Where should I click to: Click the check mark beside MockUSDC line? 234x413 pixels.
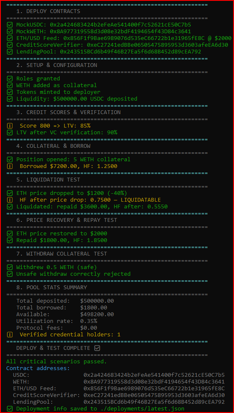click(x=10, y=25)
